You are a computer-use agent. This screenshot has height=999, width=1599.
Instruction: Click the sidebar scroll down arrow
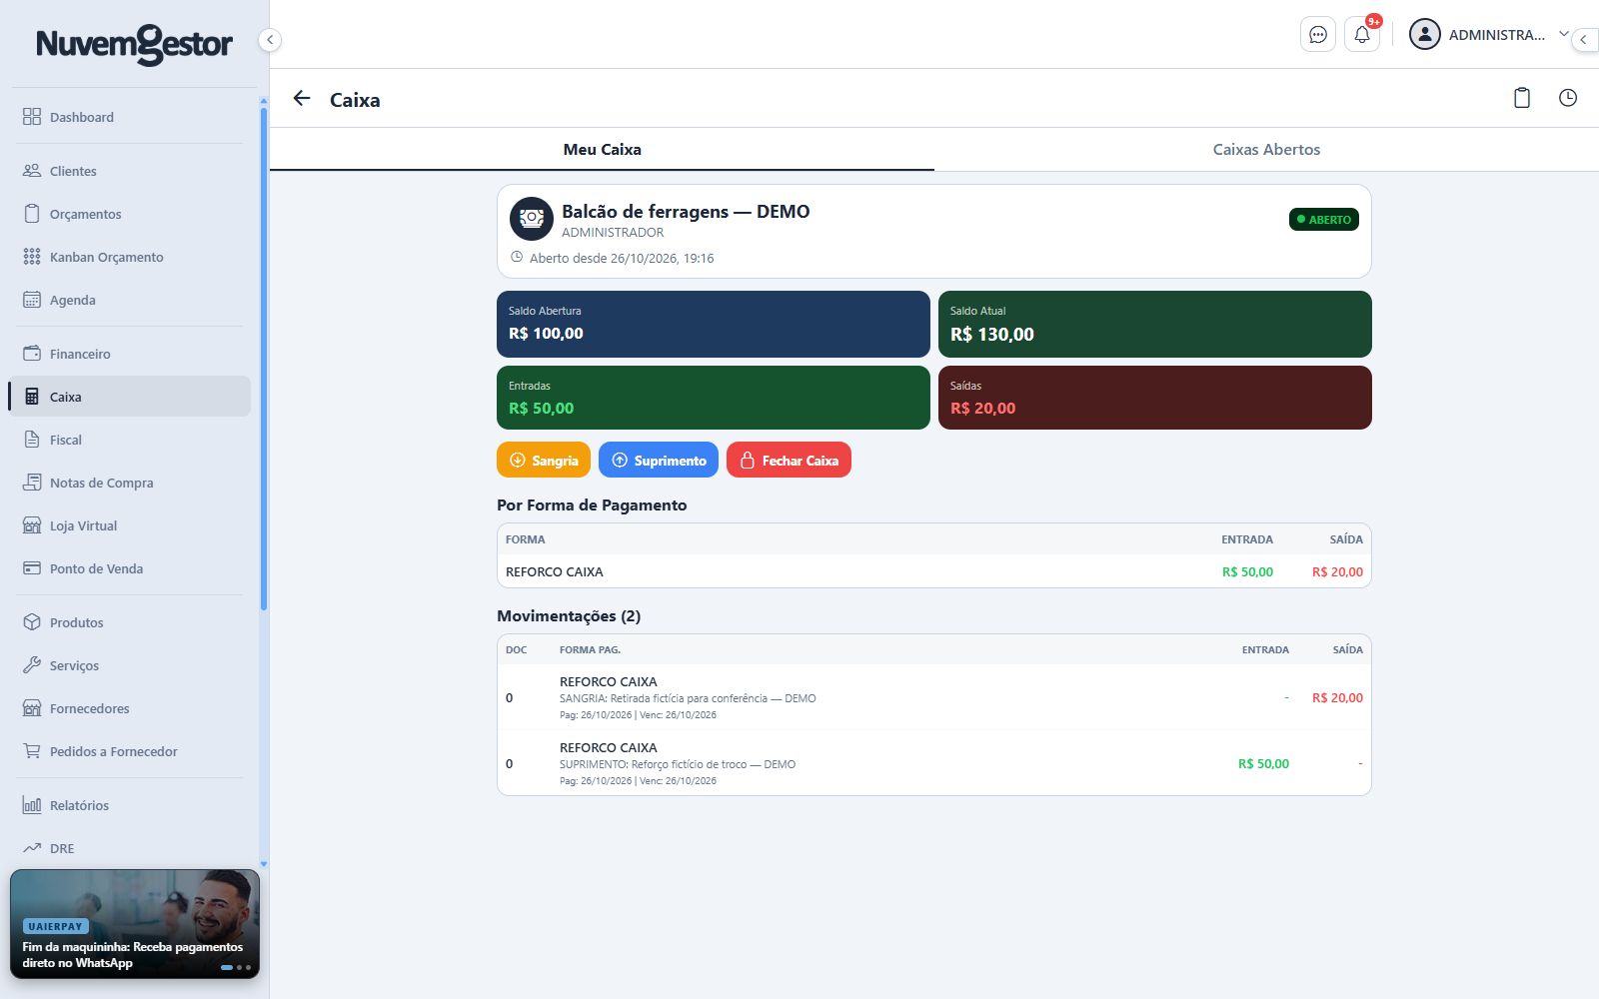(x=264, y=864)
